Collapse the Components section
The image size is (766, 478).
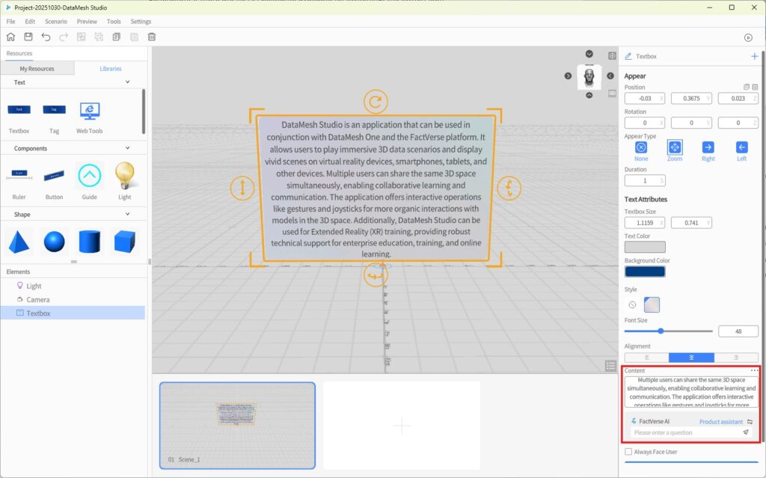127,148
